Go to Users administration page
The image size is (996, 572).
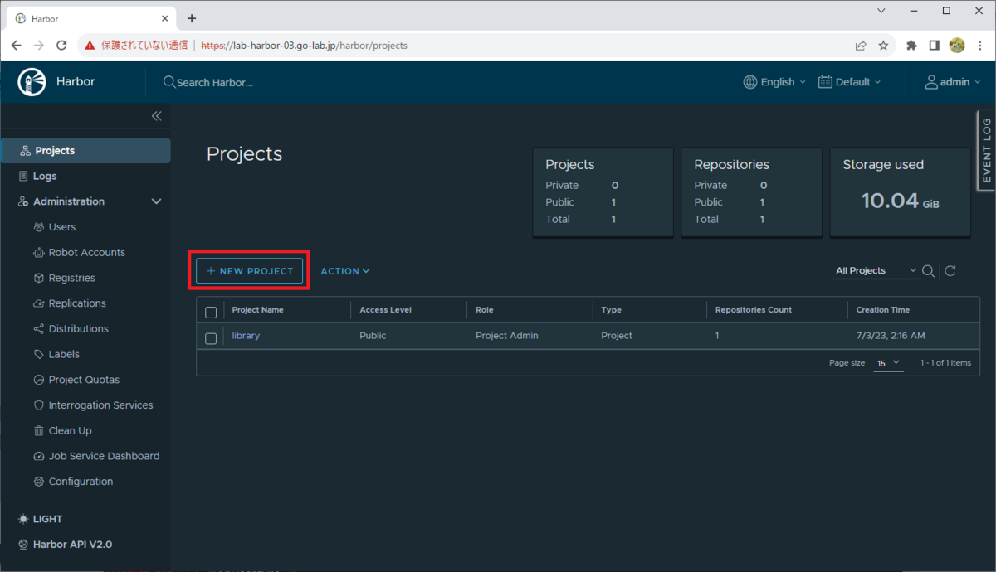[61, 227]
